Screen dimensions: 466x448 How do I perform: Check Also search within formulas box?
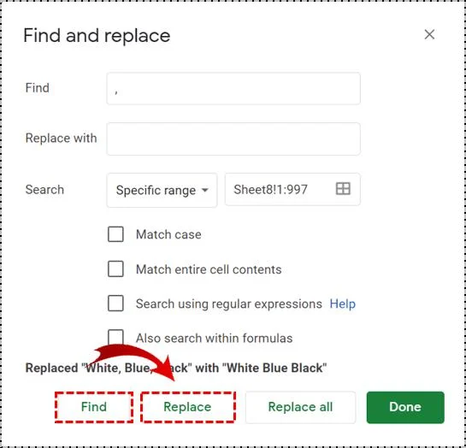[115, 337]
